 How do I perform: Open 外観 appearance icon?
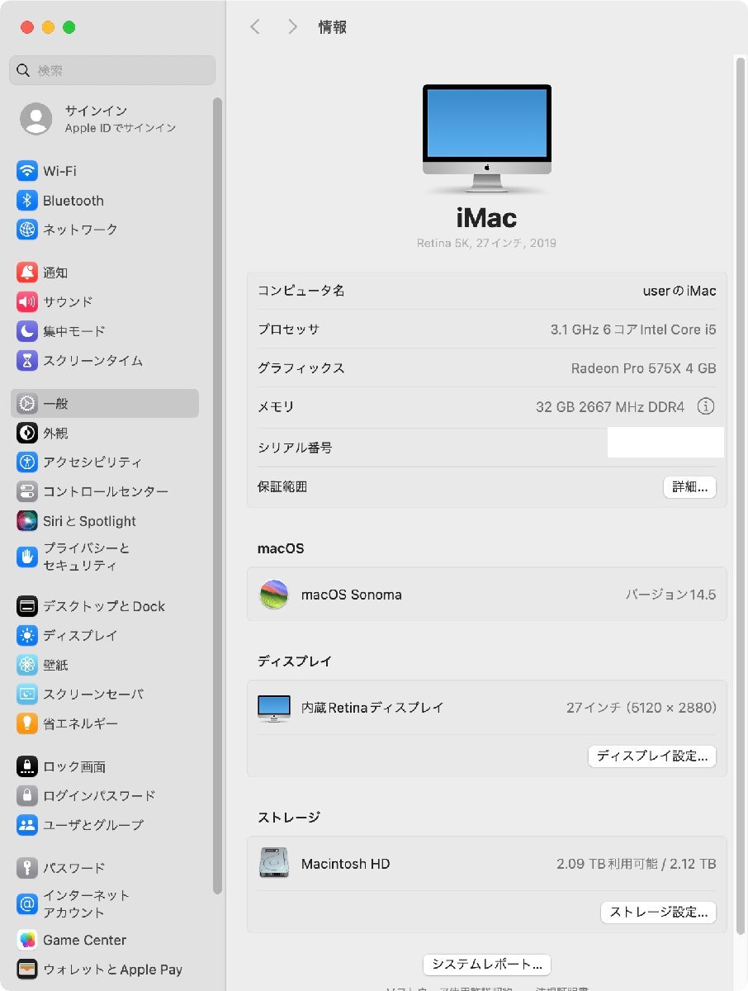27,433
